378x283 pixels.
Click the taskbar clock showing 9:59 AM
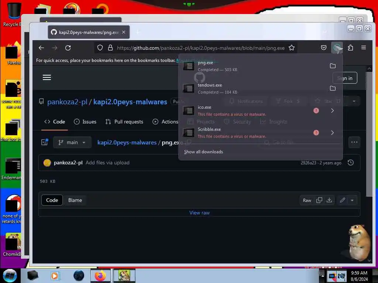click(x=359, y=276)
